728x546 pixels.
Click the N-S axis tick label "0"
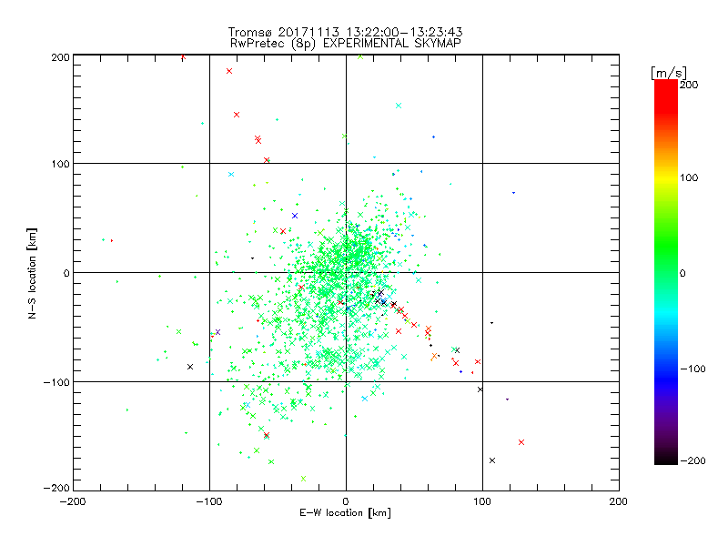(66, 274)
